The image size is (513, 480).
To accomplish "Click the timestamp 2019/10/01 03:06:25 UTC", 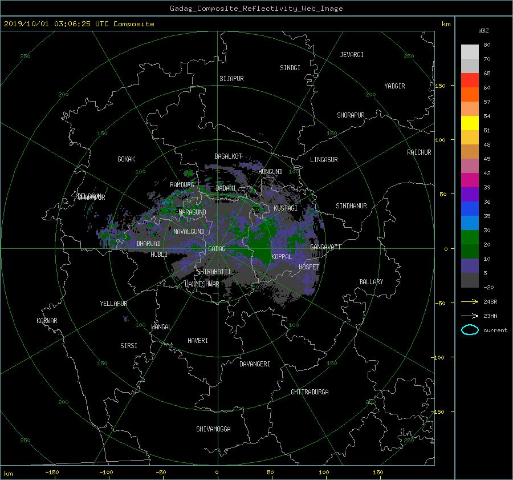I will click(x=56, y=24).
